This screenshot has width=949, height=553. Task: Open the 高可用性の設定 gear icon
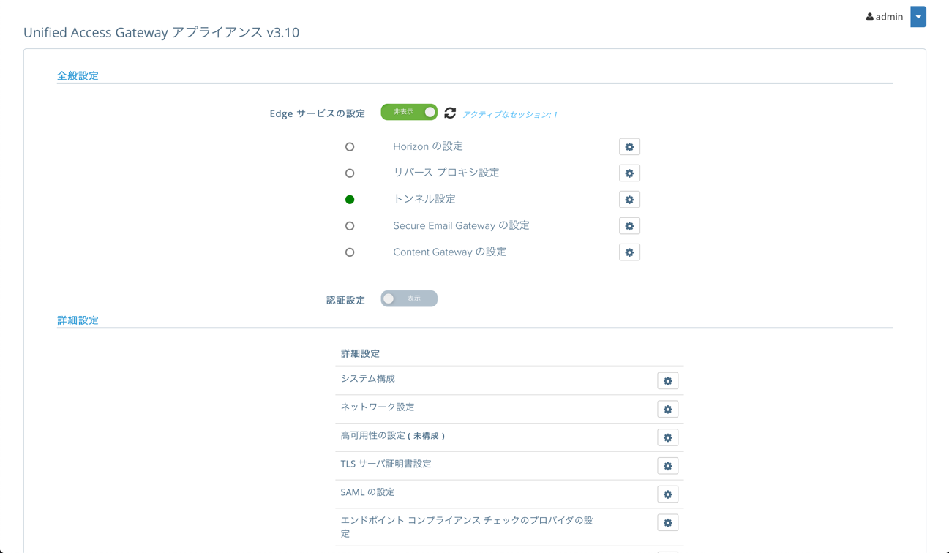[x=667, y=437]
